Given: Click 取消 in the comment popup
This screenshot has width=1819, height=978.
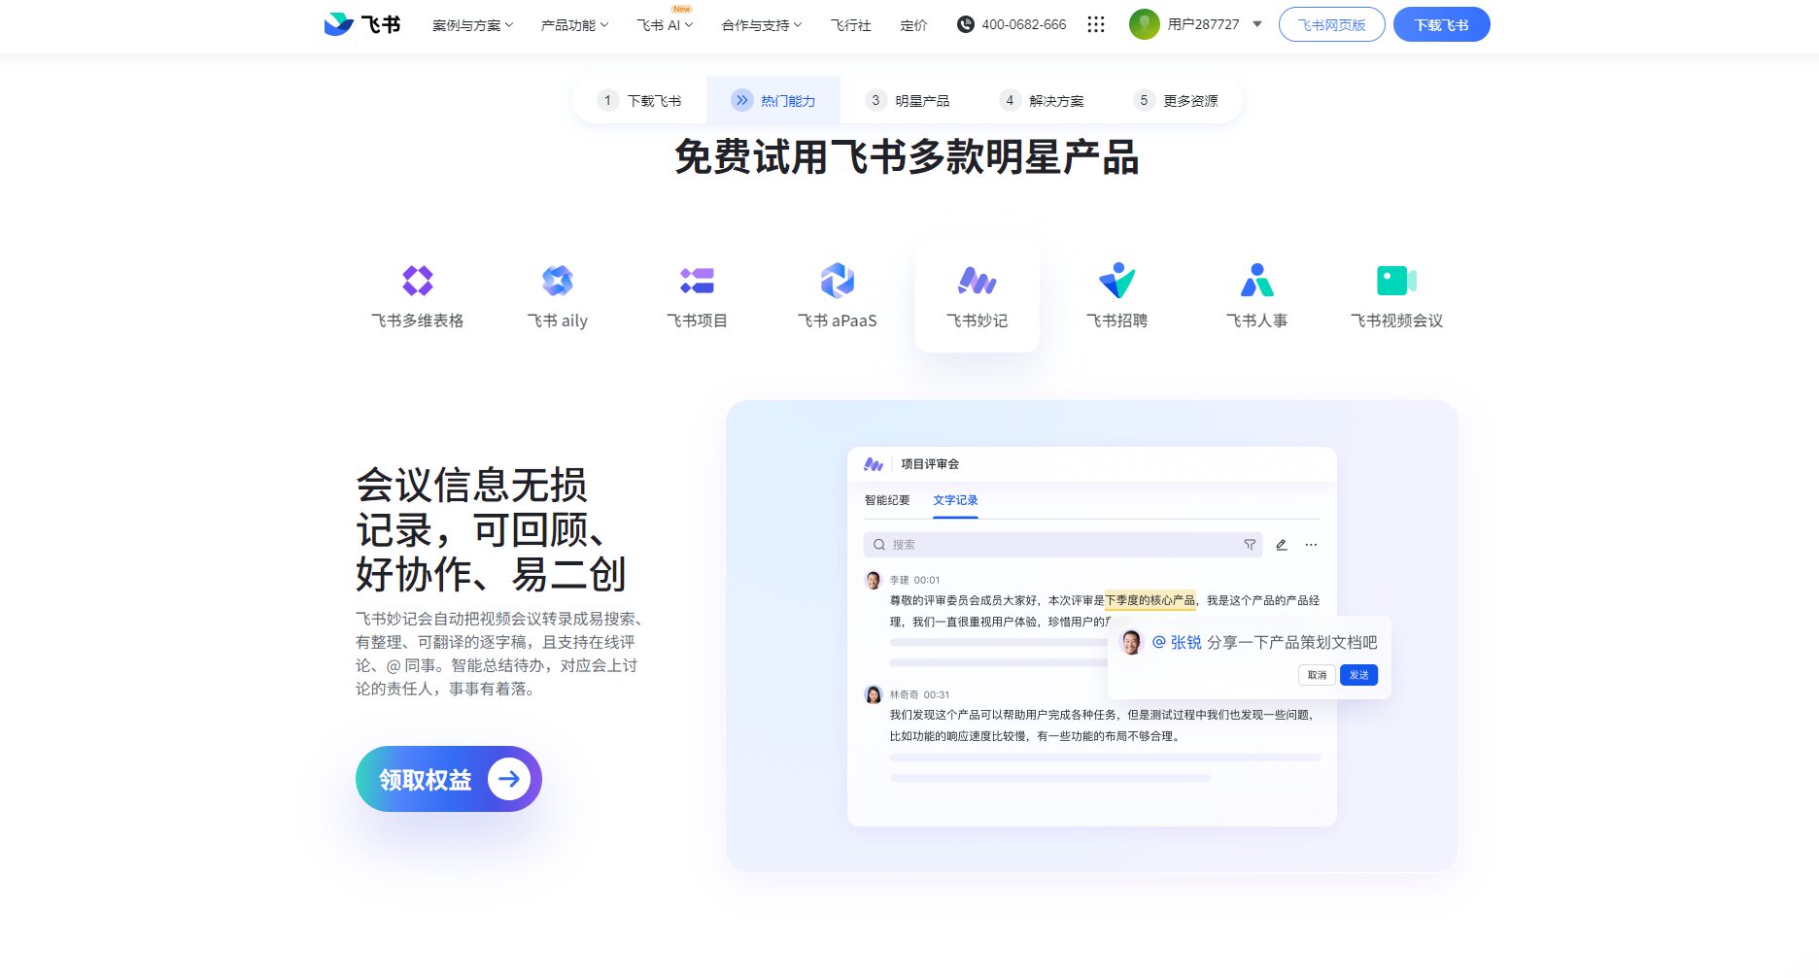Looking at the screenshot, I should pyautogui.click(x=1317, y=675).
